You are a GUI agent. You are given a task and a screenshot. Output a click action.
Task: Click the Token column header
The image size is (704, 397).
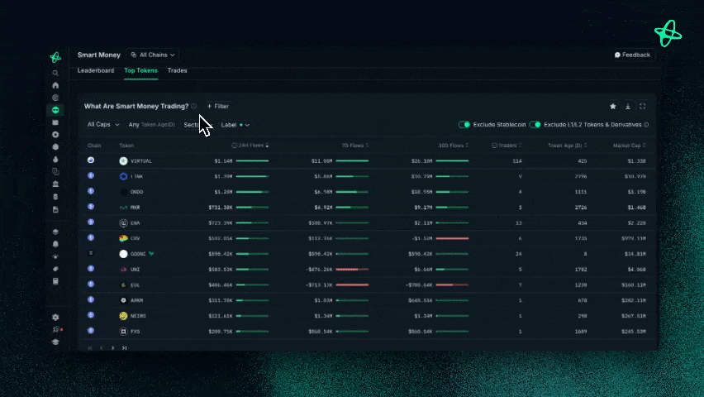click(x=126, y=146)
